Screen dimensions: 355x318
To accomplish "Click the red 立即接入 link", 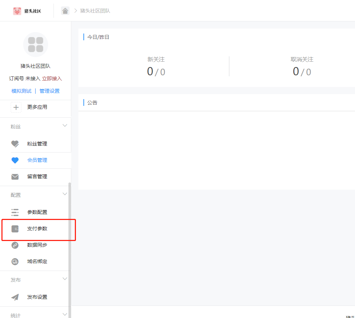I will click(52, 78).
